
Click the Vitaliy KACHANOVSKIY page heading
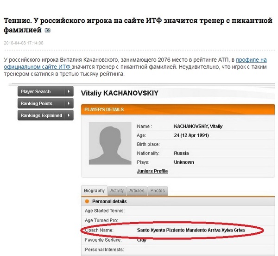coord(120,93)
